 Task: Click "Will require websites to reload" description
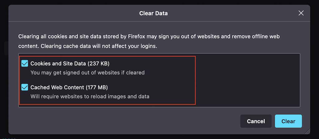pos(90,96)
